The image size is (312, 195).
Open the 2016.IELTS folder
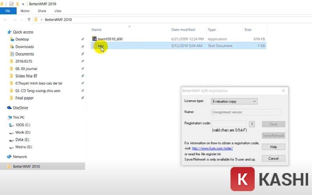pos(24,61)
